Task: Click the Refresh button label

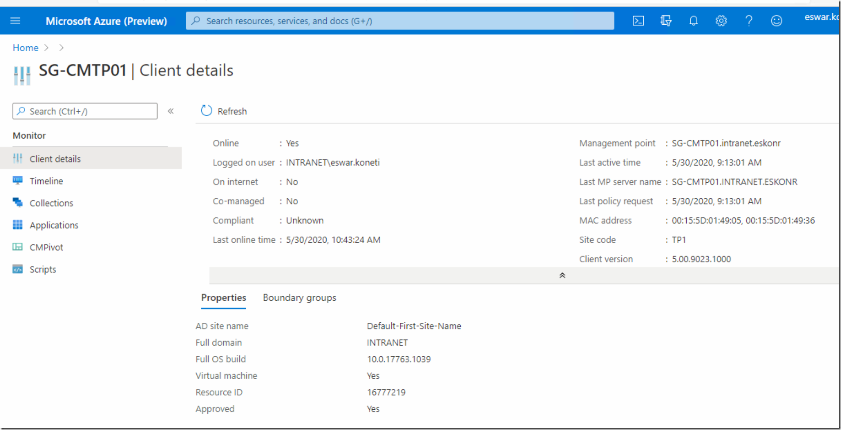Action: [x=232, y=111]
